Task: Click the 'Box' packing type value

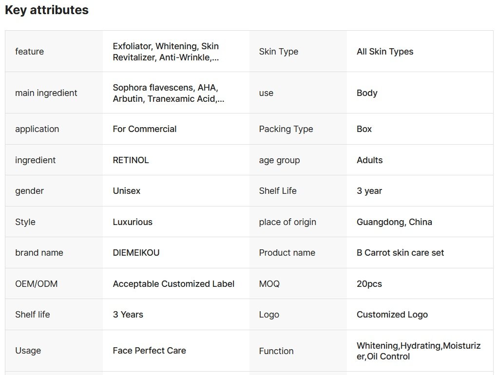Action: coord(364,129)
